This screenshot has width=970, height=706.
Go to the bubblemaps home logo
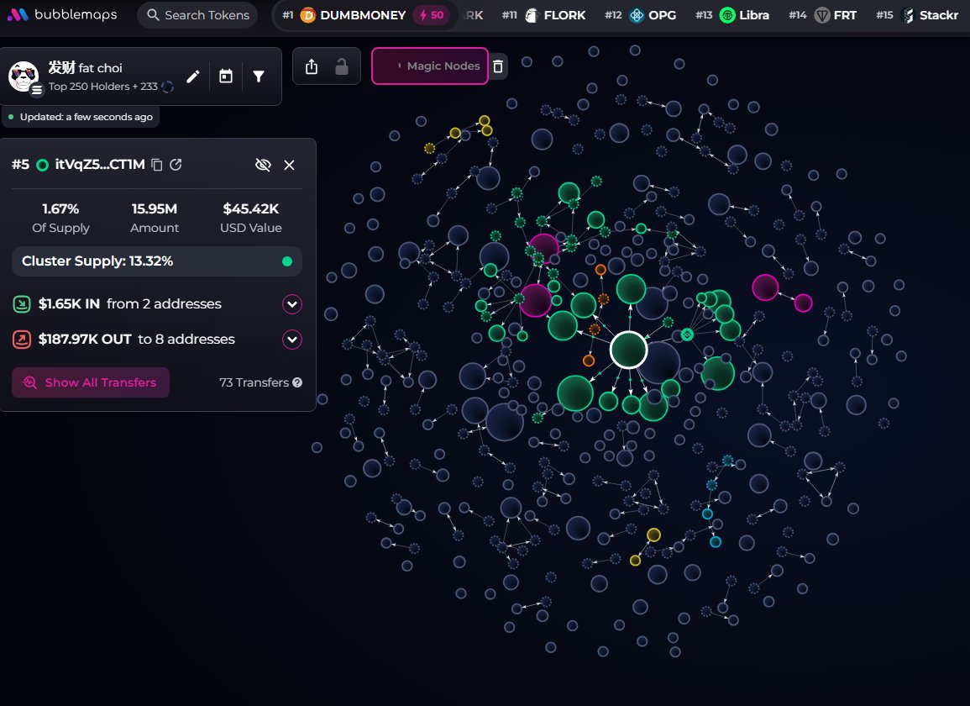tap(62, 15)
